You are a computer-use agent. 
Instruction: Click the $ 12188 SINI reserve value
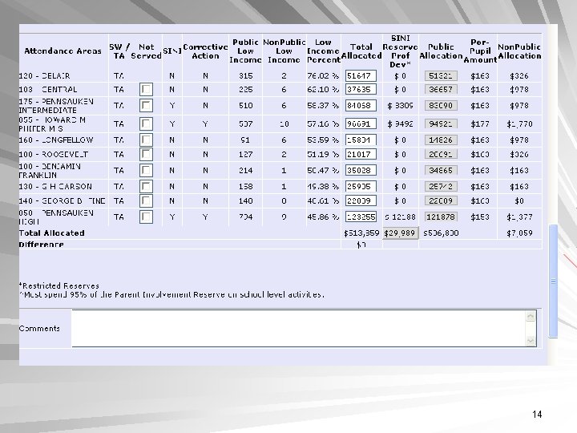(x=400, y=216)
